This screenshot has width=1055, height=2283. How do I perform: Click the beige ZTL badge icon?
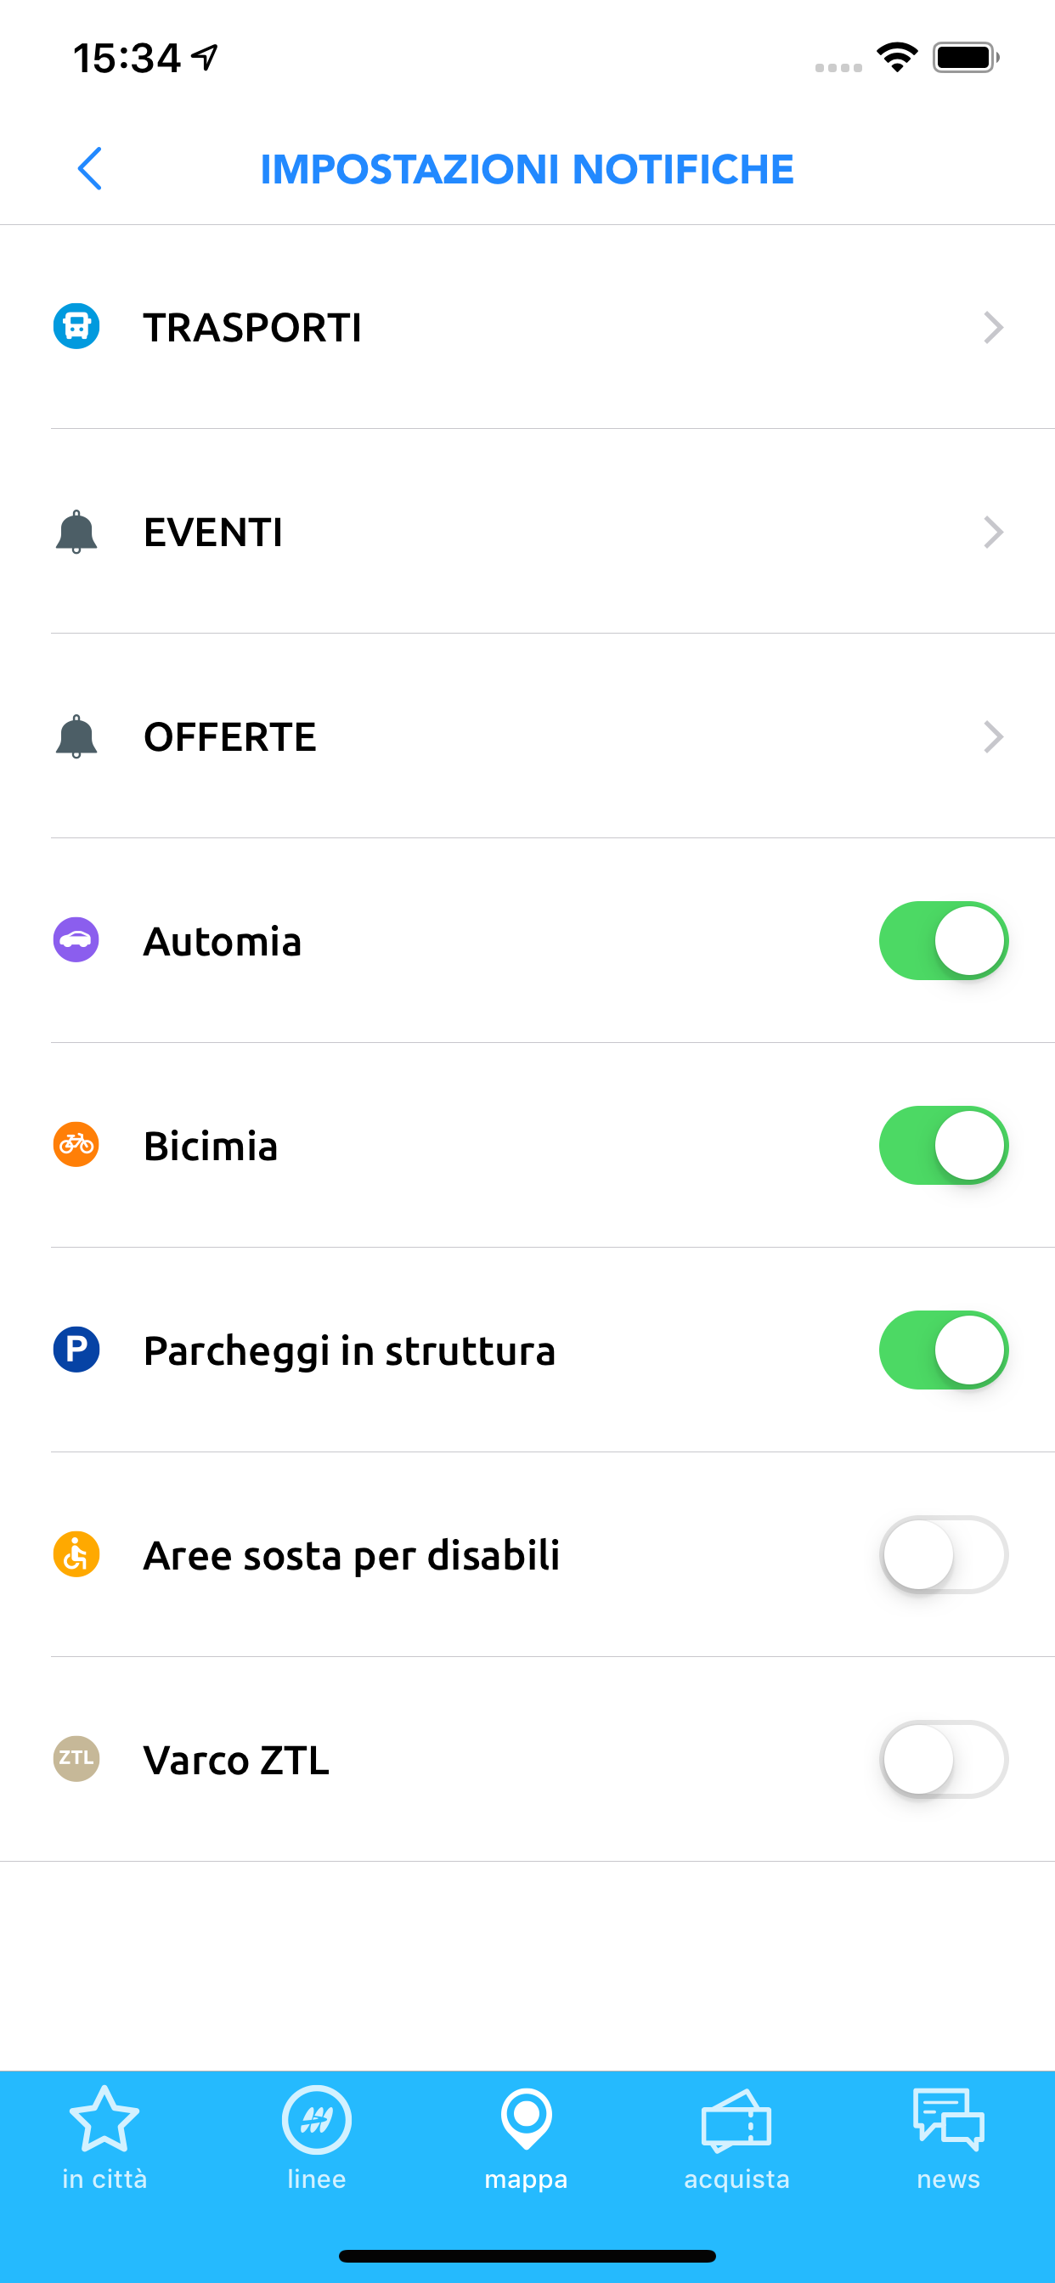pyautogui.click(x=76, y=1758)
